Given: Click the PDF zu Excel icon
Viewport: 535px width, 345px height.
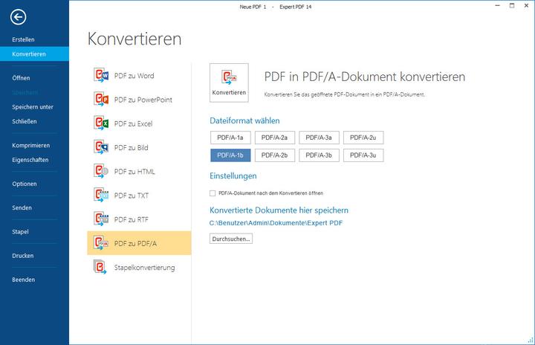Looking at the screenshot, I should (101, 123).
